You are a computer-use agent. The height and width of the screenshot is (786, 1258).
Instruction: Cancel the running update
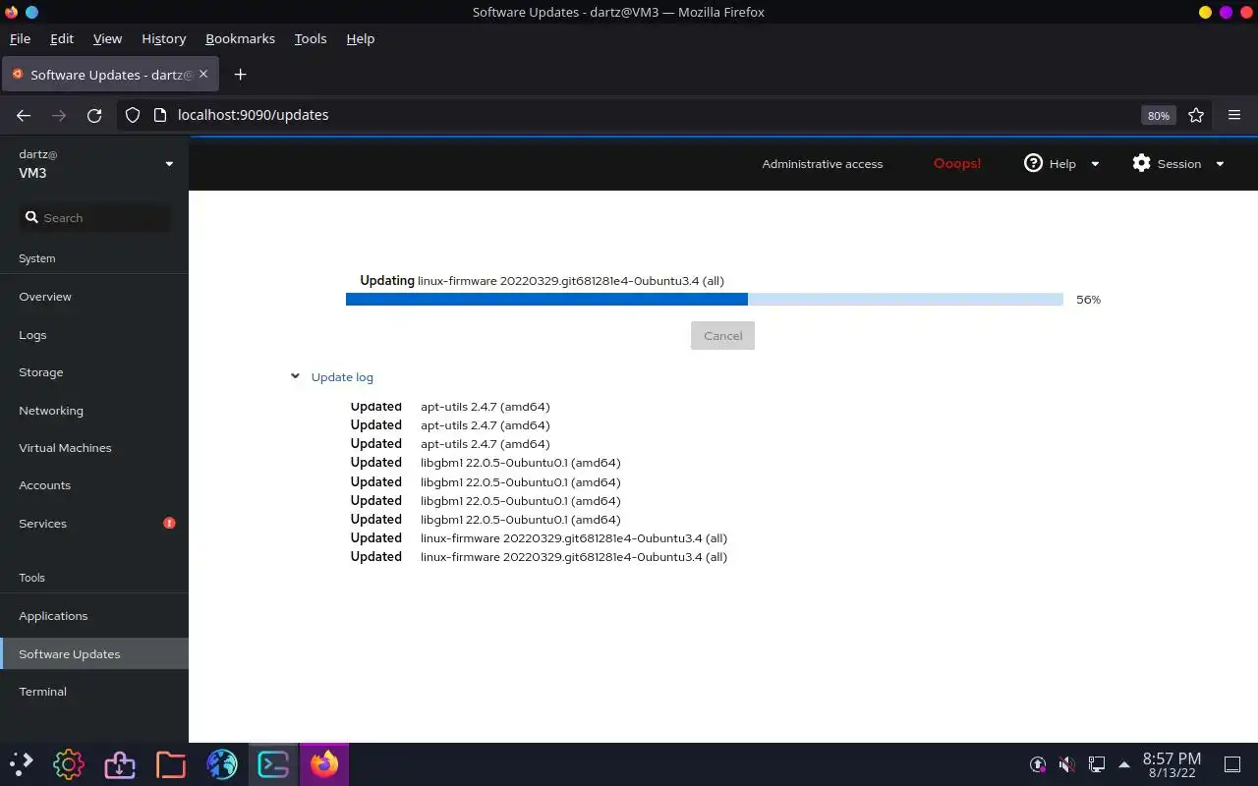(722, 336)
